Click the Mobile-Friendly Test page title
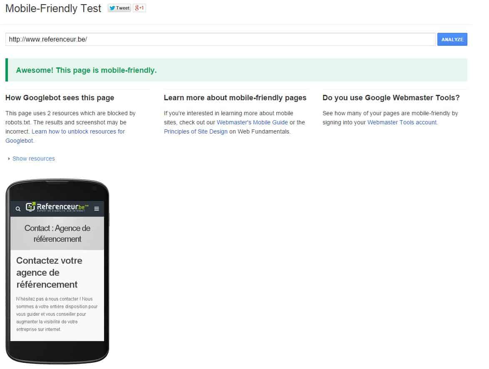This screenshot has width=489, height=369. pos(52,8)
